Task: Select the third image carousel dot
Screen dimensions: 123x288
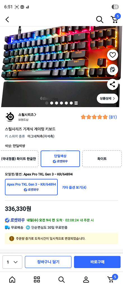Action: (x=57, y=103)
